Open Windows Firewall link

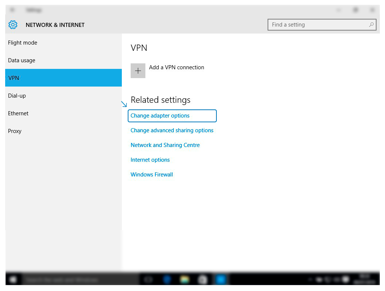click(152, 175)
